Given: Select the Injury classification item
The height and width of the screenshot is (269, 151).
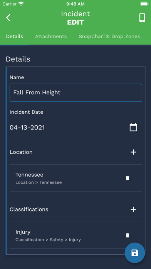Looking at the screenshot, I should click(76, 235).
